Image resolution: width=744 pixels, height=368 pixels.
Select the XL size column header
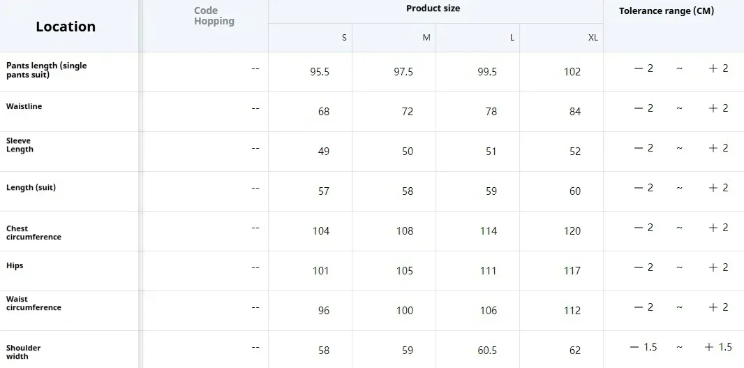(x=593, y=38)
